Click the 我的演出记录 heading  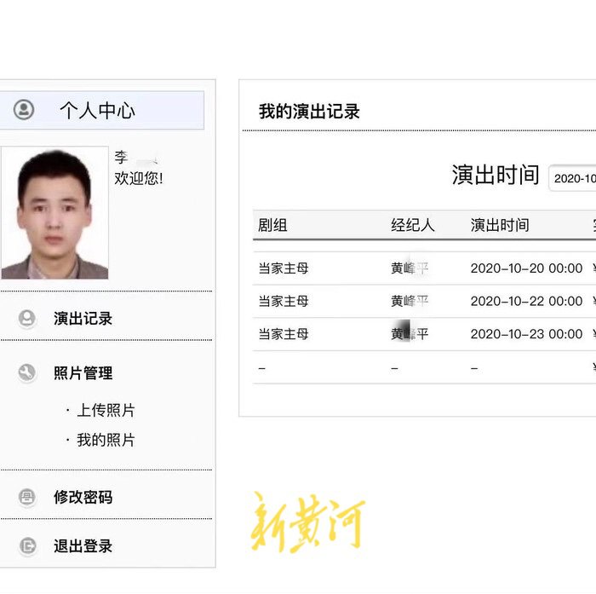click(x=309, y=112)
